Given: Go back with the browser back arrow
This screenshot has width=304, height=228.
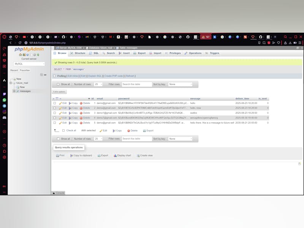Looking at the screenshot, I should [x=11, y=43].
